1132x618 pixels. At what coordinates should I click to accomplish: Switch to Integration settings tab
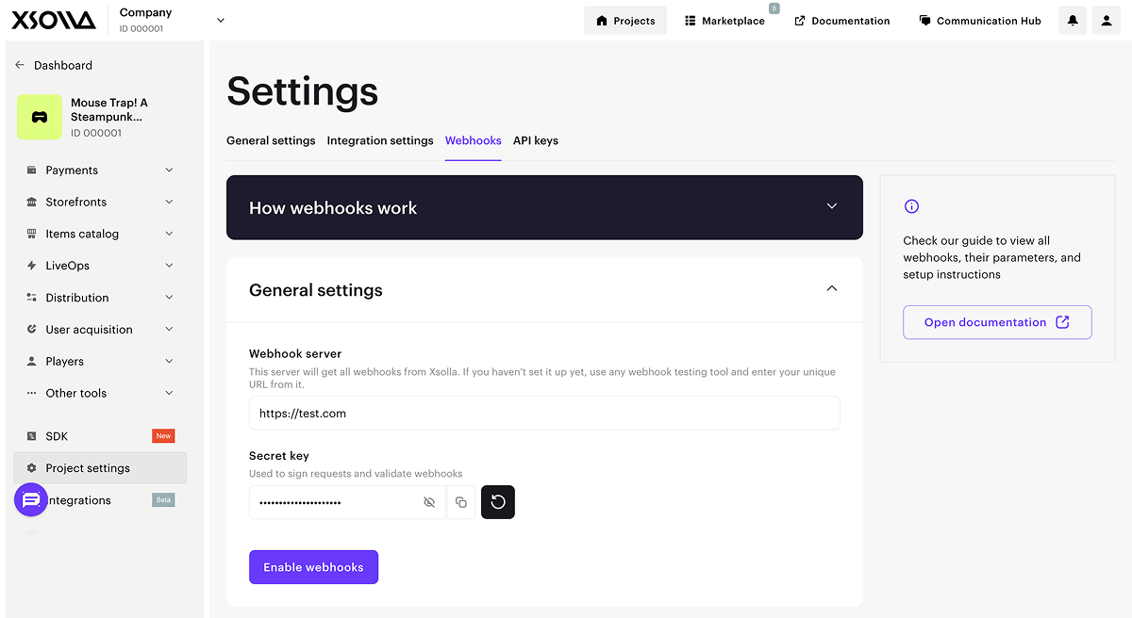coord(380,140)
